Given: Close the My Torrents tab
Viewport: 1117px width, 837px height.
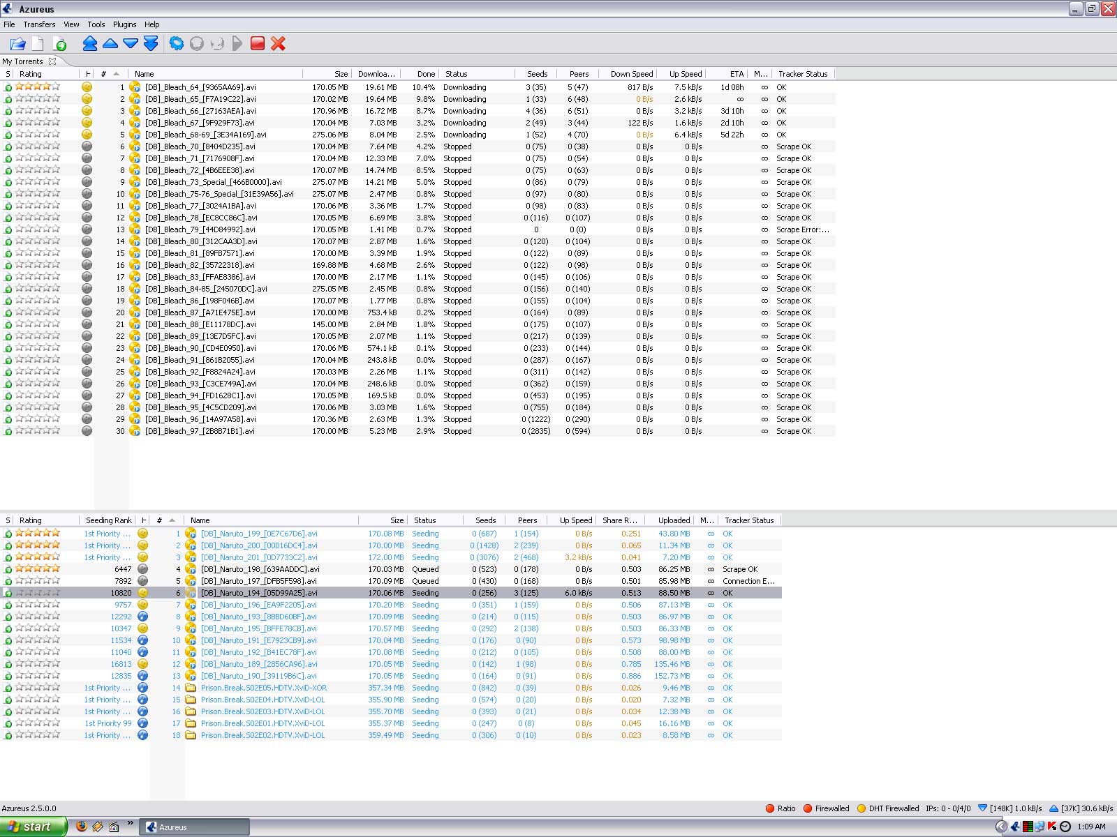Looking at the screenshot, I should pos(52,61).
